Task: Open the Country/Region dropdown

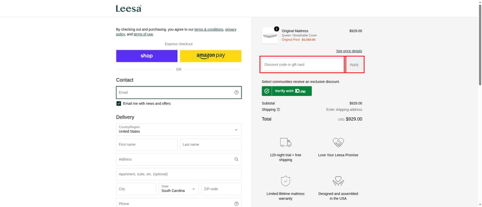Action: pyautogui.click(x=179, y=130)
